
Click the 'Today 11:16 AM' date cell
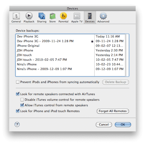point(110,37)
